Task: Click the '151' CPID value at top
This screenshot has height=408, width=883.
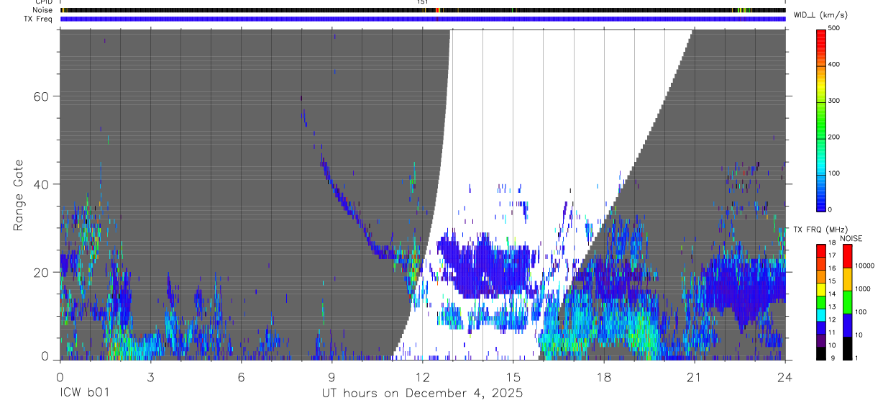Action: (x=423, y=2)
